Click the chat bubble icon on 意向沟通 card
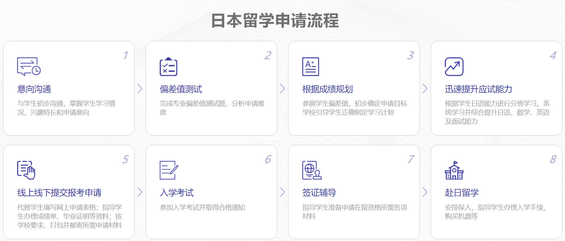The image size is (565, 241). (29, 67)
